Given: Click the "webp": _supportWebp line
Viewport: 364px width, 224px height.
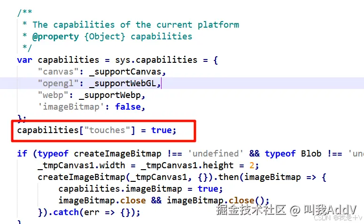Looking at the screenshot, I should (92, 95).
